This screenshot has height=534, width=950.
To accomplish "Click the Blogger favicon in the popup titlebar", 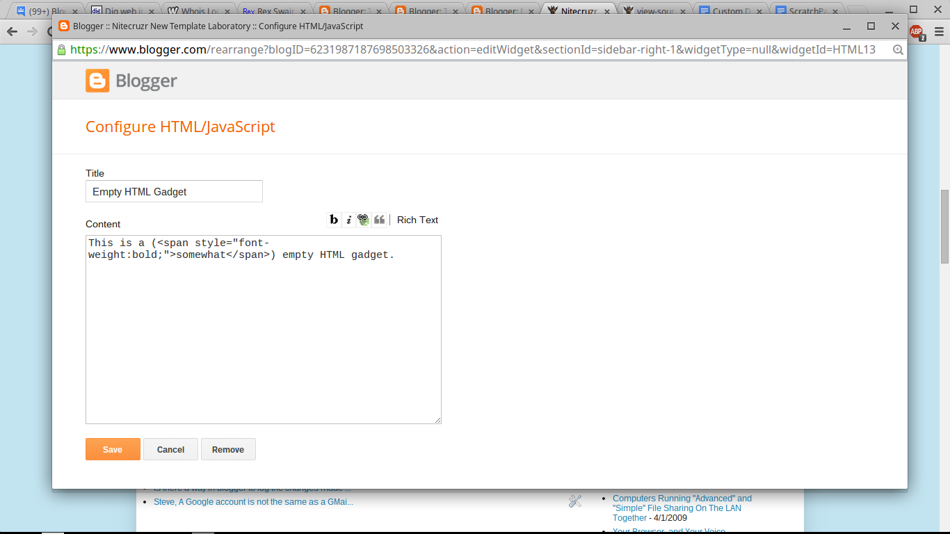I will click(x=63, y=26).
